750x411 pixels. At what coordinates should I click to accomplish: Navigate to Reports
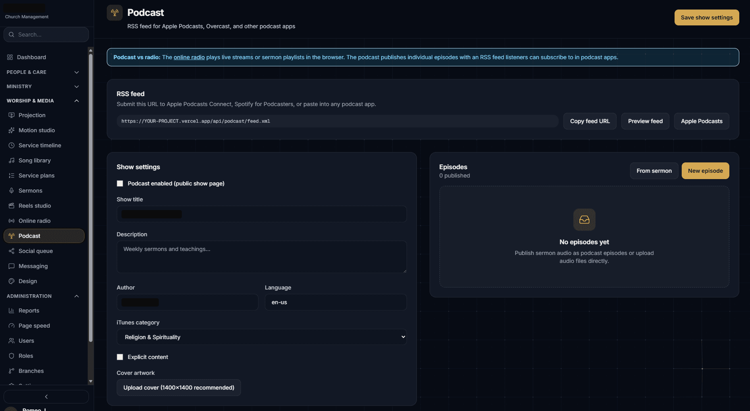point(44,311)
